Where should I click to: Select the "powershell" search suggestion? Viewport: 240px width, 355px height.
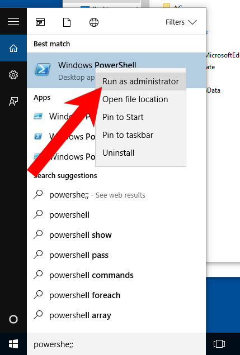pos(116,215)
